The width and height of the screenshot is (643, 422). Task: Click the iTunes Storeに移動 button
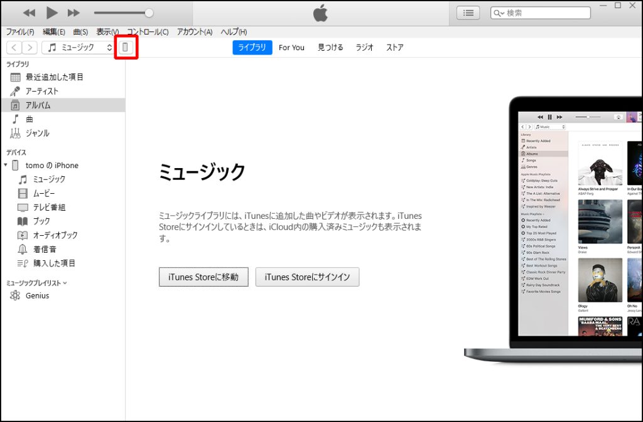203,277
